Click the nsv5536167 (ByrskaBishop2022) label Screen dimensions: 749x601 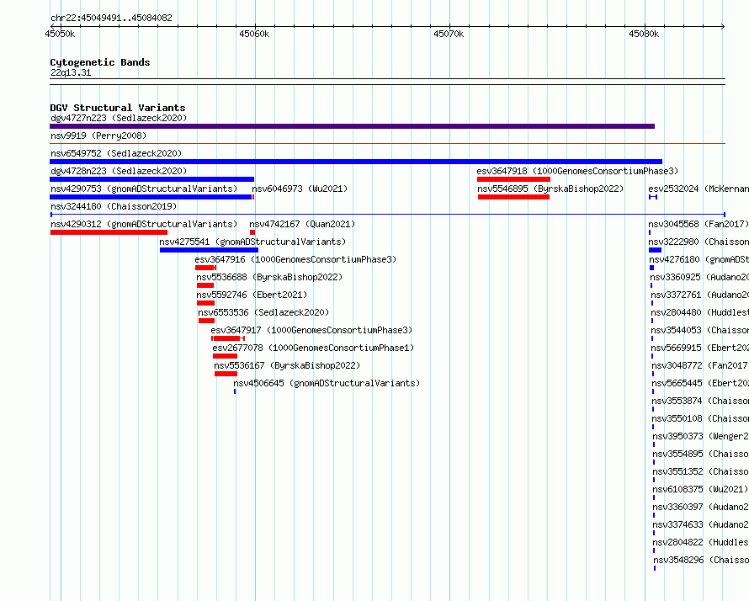[287, 365]
